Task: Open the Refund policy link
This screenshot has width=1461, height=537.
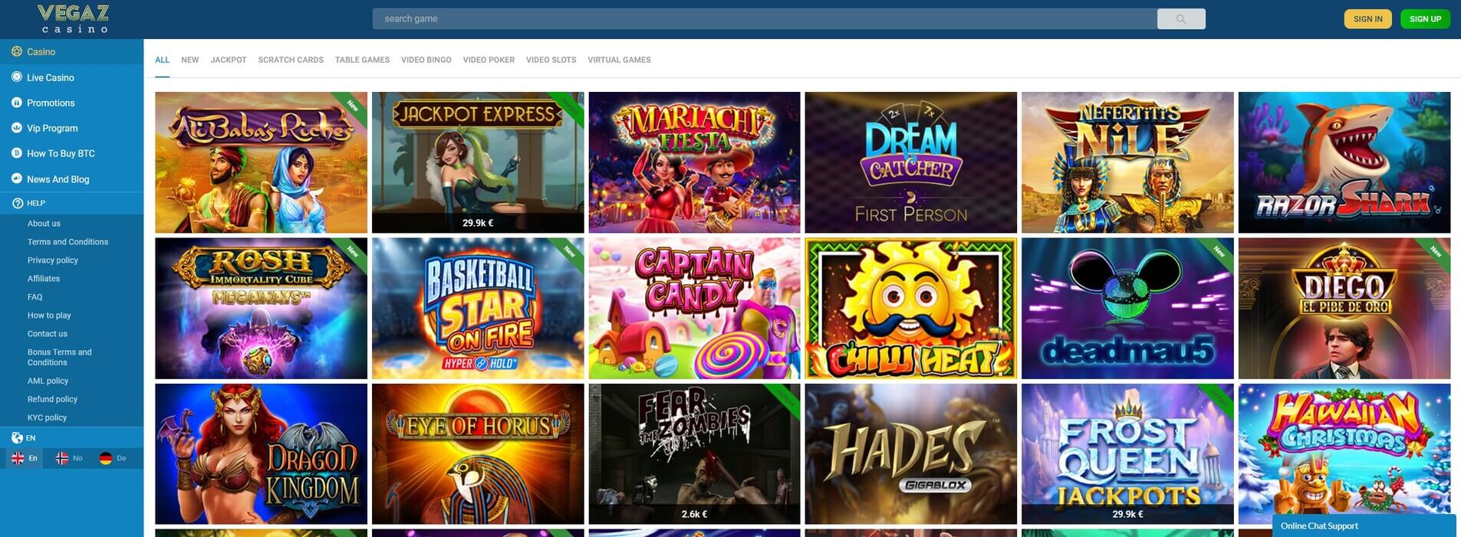Action: tap(52, 399)
